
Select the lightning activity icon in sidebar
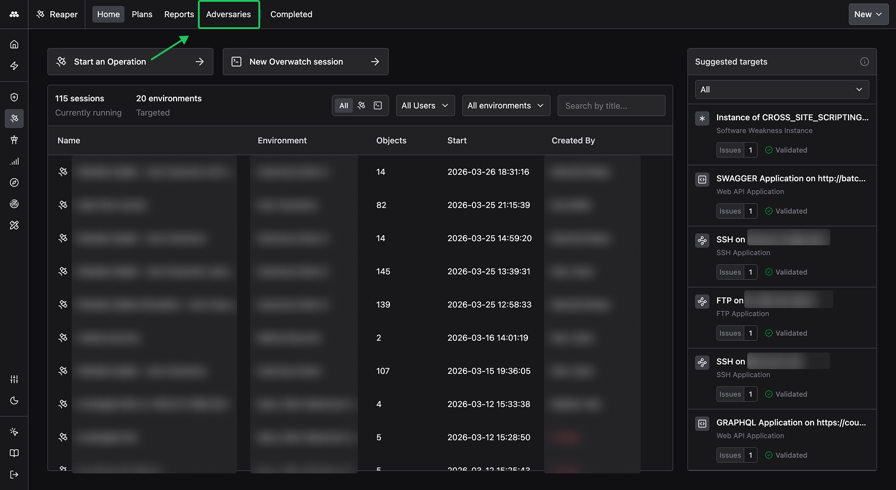coord(14,65)
